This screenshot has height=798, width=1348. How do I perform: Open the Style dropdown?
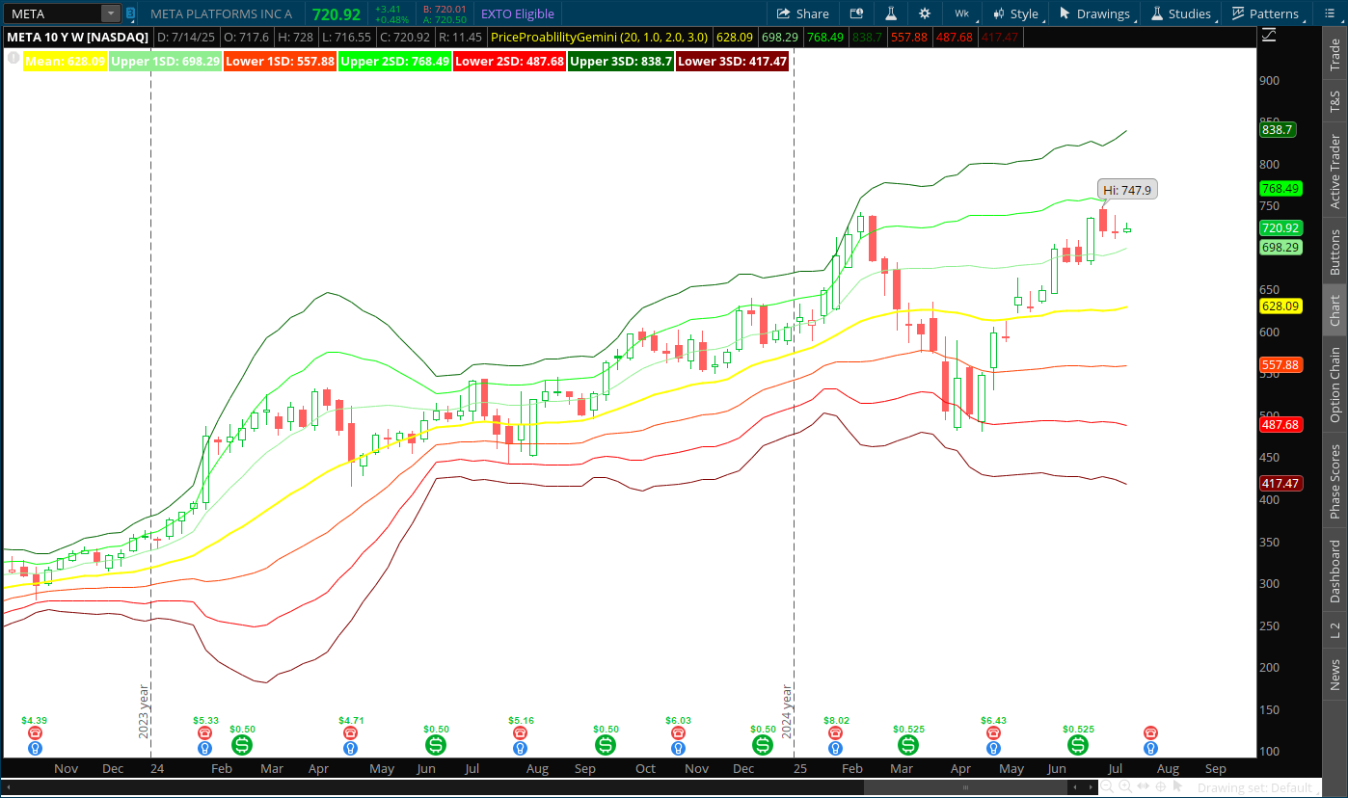click(1015, 13)
